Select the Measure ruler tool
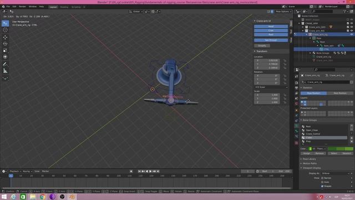The image size is (355, 200). 5,71
